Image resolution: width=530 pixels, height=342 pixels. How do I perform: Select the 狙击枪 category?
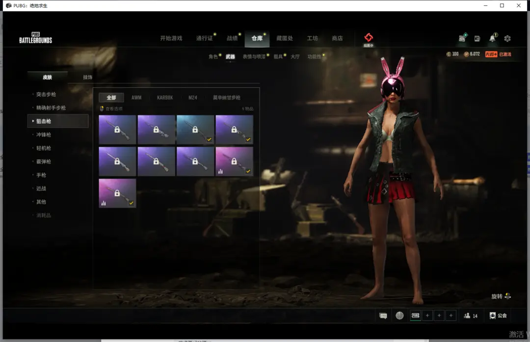58,121
